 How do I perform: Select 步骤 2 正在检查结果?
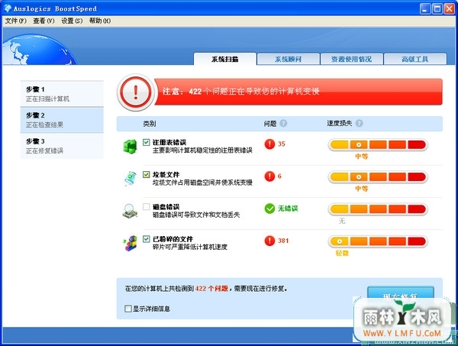(62, 120)
